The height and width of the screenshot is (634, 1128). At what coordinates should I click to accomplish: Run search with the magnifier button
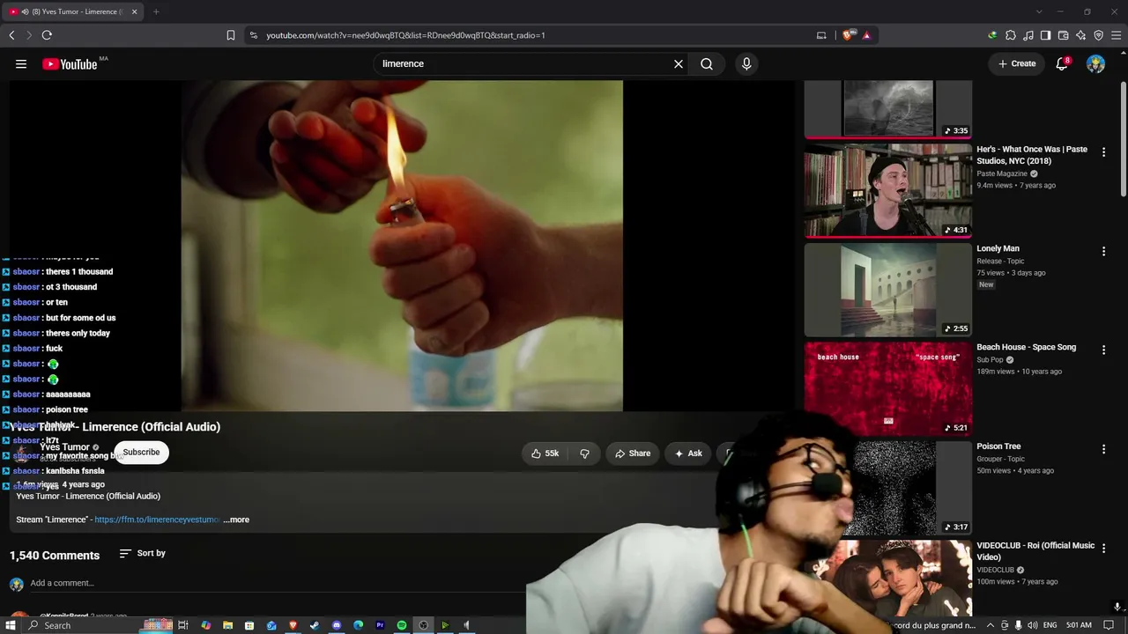707,63
